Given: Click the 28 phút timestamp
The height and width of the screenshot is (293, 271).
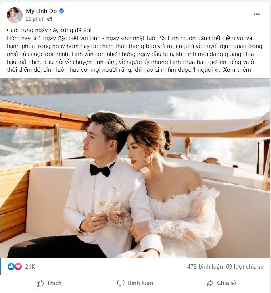Looking at the screenshot, I should (x=35, y=19).
